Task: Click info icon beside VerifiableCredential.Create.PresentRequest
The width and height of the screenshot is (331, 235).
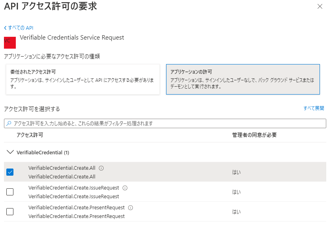Action: click(131, 208)
